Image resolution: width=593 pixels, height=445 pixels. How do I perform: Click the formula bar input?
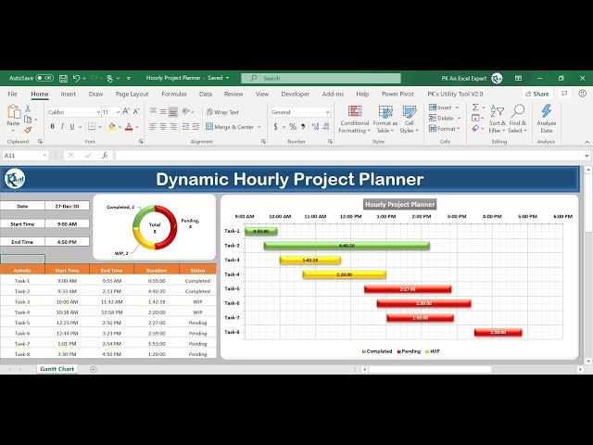pyautogui.click(x=349, y=156)
